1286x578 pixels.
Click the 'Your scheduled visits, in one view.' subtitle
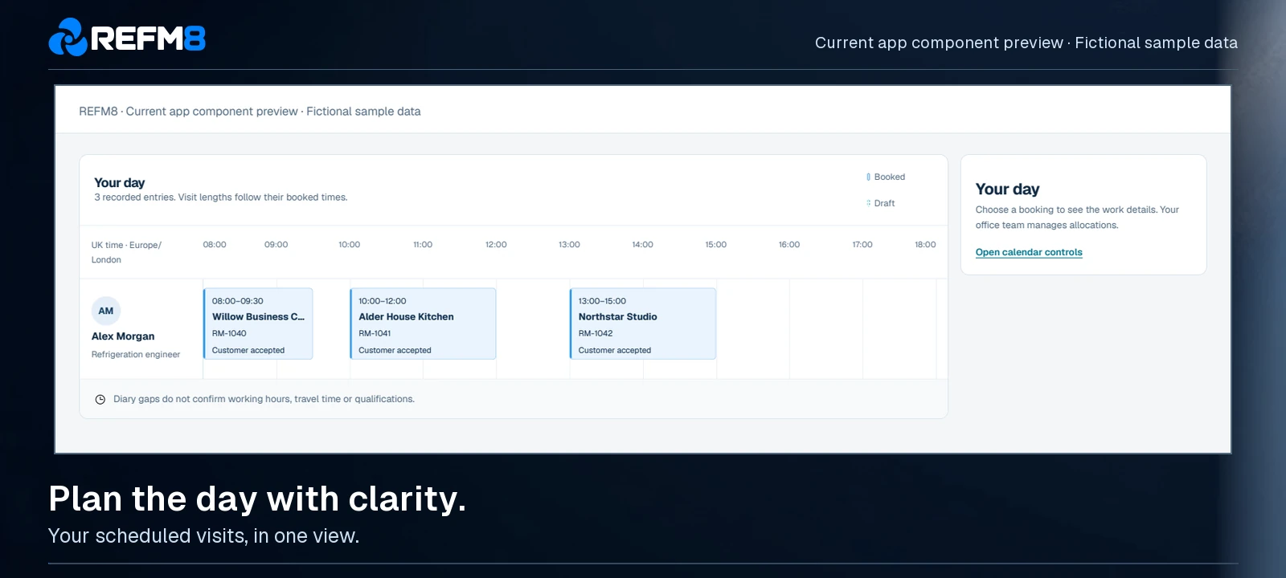click(203, 535)
